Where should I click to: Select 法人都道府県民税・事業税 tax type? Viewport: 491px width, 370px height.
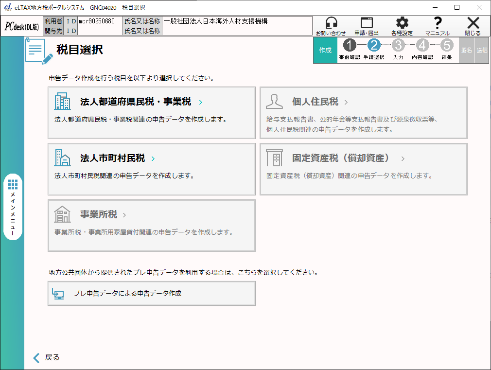[x=152, y=113]
